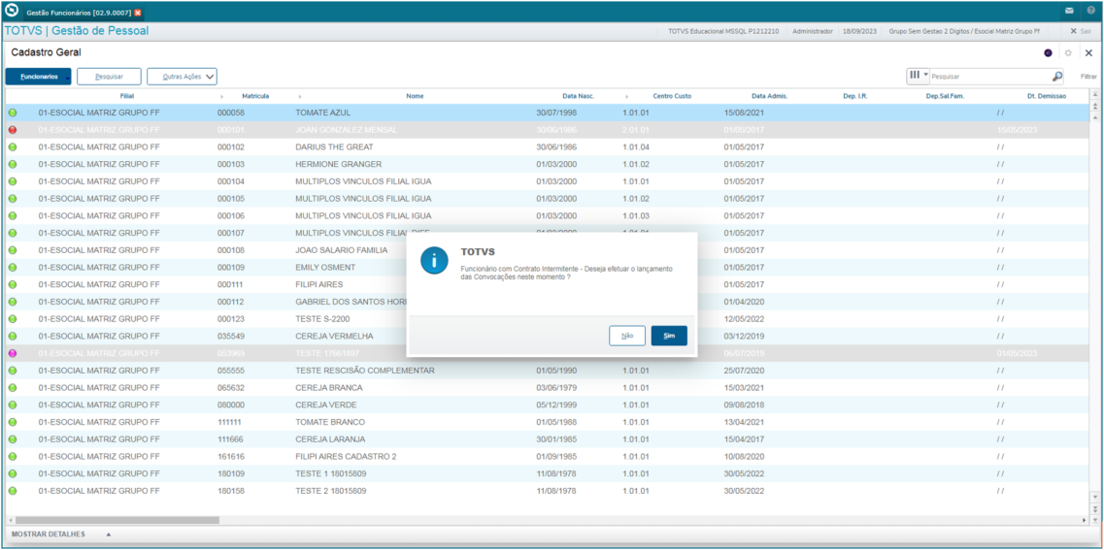This screenshot has height=550, width=1104.
Task: Click the arrow before the Matricula column header
Action: 221,96
